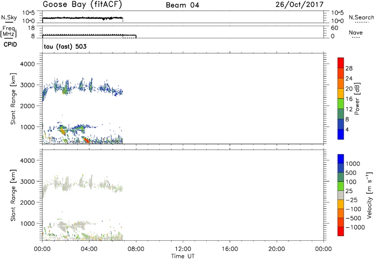Click the red high-power echo in power panel
The height and width of the screenshot is (259, 374).
(86, 140)
